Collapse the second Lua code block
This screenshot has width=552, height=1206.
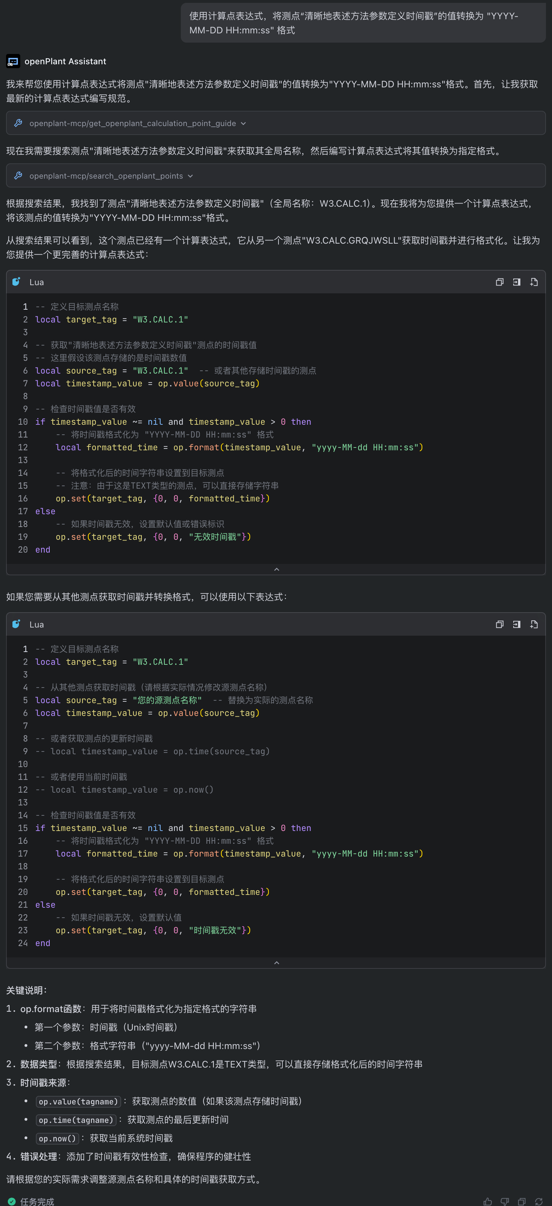[276, 962]
